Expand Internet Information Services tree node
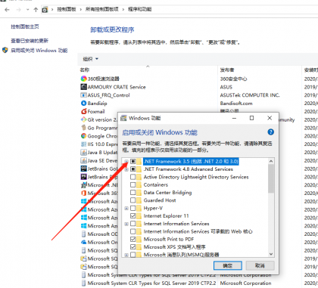318x288 pixels. (126, 224)
